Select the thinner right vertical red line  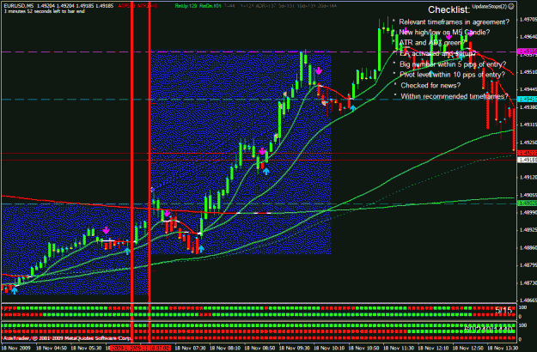[x=150, y=171]
